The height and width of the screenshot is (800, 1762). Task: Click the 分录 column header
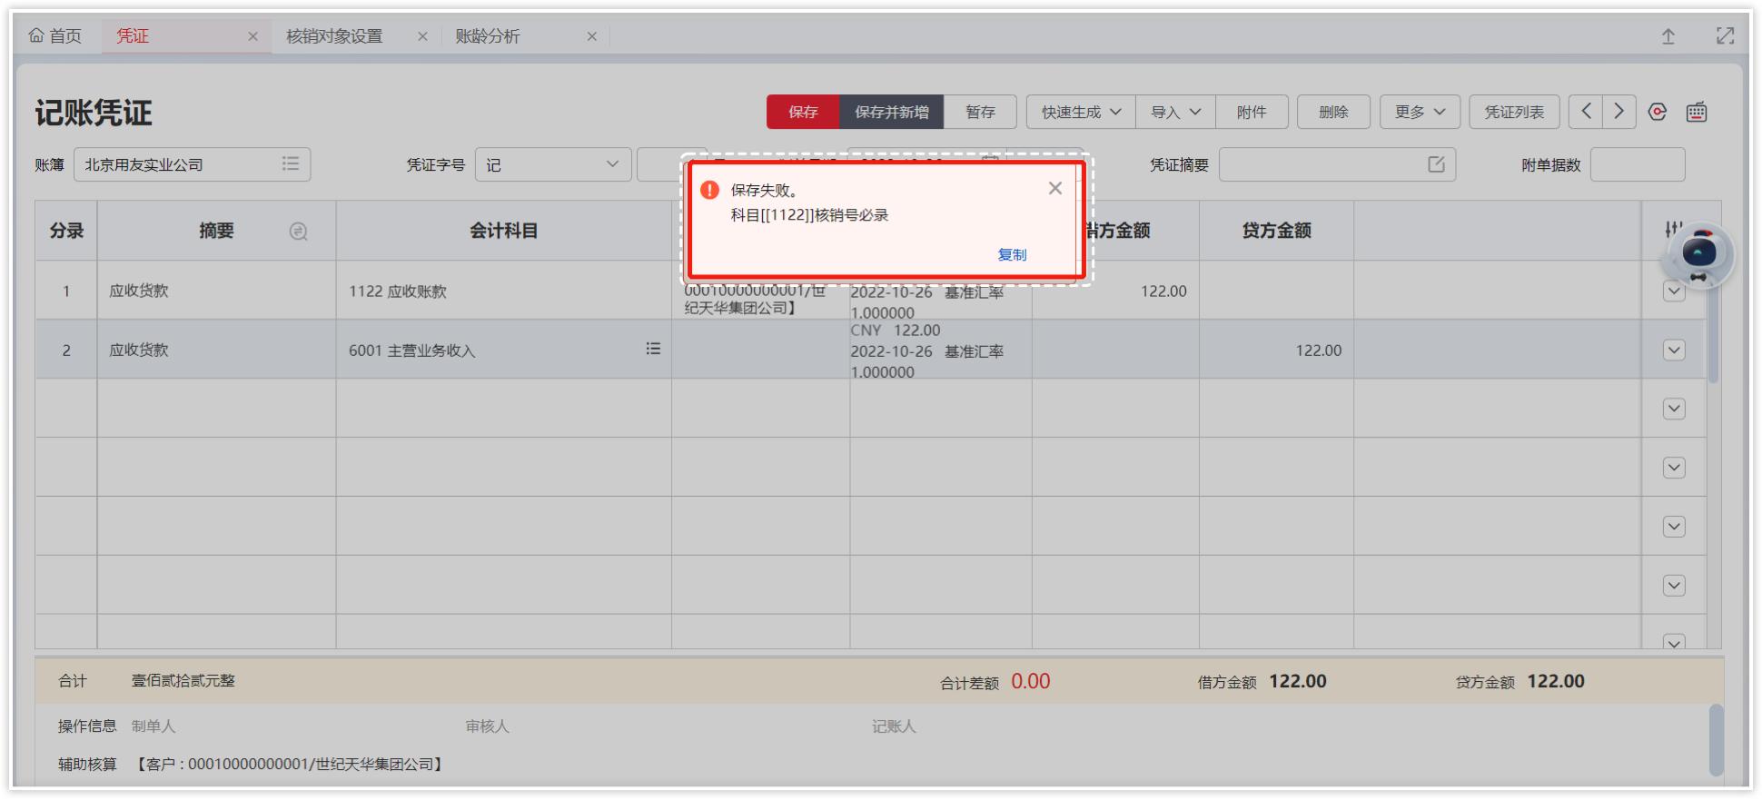click(x=66, y=231)
